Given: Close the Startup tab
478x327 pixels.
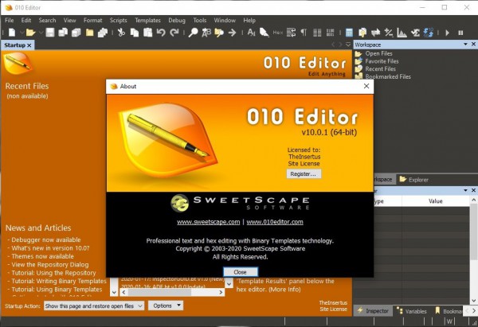Looking at the screenshot, I should tap(29, 45).
